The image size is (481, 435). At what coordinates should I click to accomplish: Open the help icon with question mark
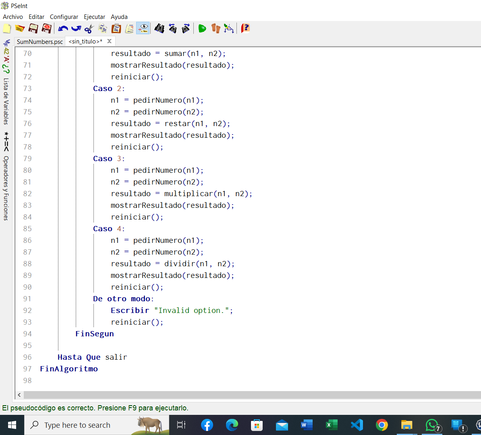(x=245, y=29)
